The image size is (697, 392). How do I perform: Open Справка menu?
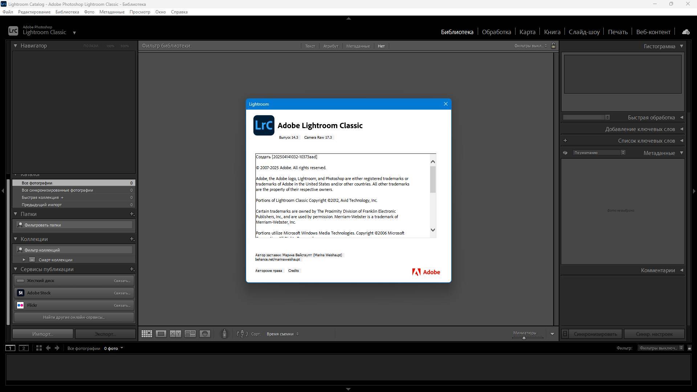179,12
